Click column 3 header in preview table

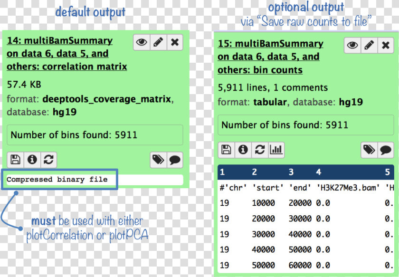tap(291, 172)
